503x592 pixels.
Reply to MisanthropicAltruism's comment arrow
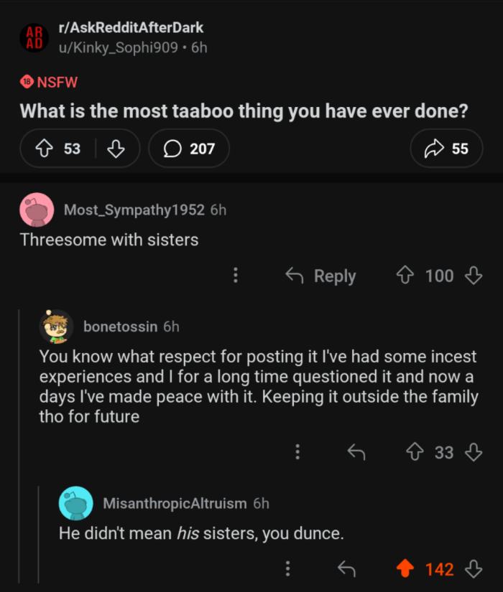tap(347, 569)
